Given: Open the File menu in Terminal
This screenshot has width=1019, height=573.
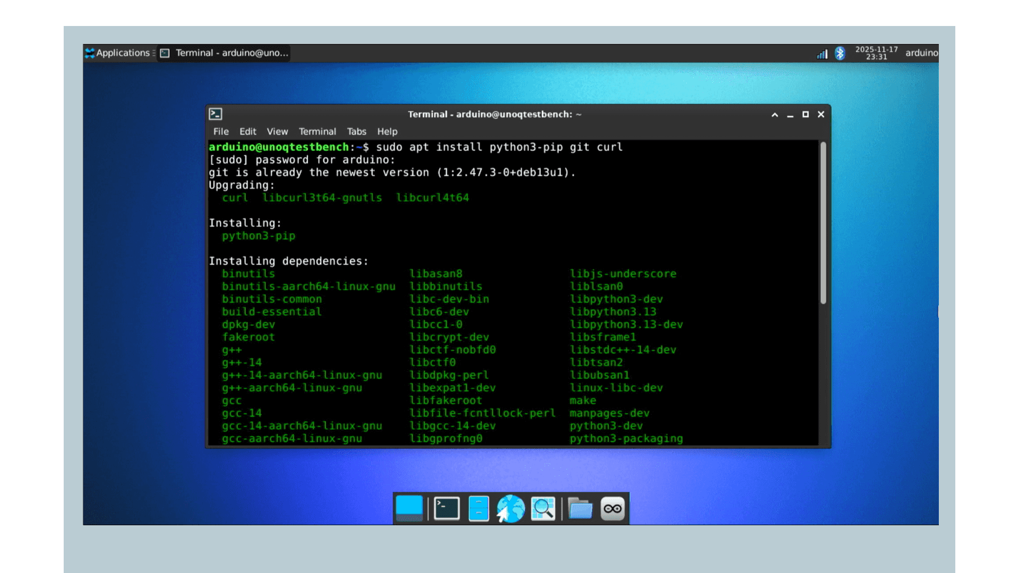Looking at the screenshot, I should (x=220, y=131).
